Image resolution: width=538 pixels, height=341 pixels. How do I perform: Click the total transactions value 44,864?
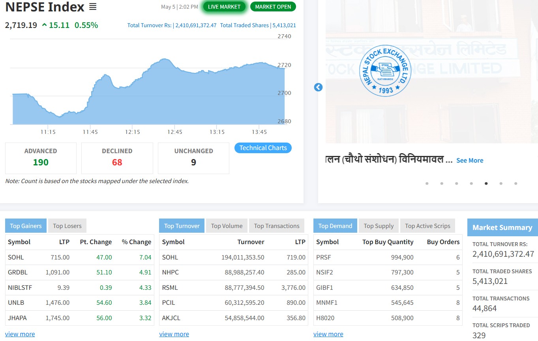pos(485,308)
